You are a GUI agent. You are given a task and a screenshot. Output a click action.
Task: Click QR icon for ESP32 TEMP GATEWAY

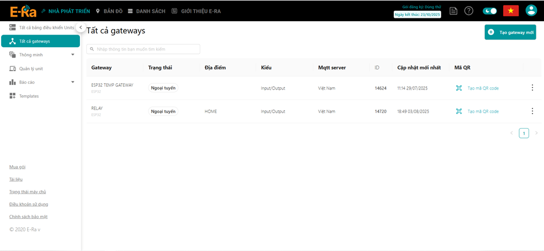pyautogui.click(x=459, y=88)
